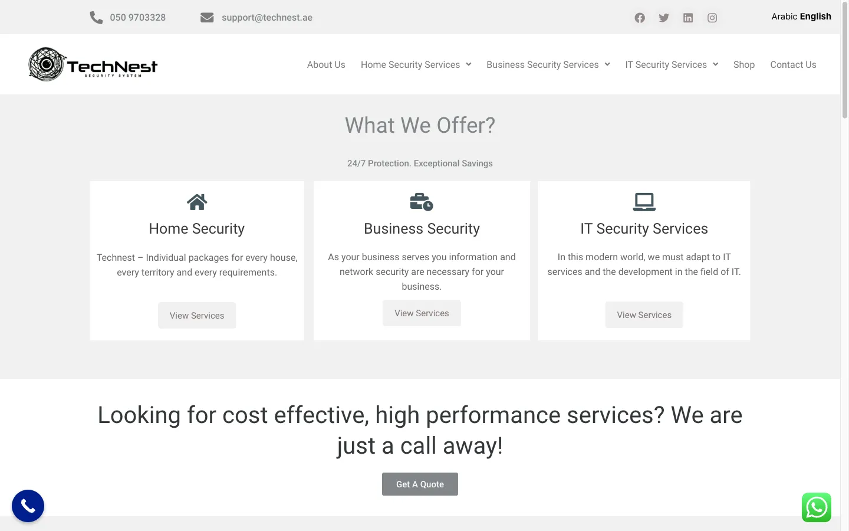Click the briefcase icon above Business Security
Viewport: 849px width, 531px height.
coord(422,202)
